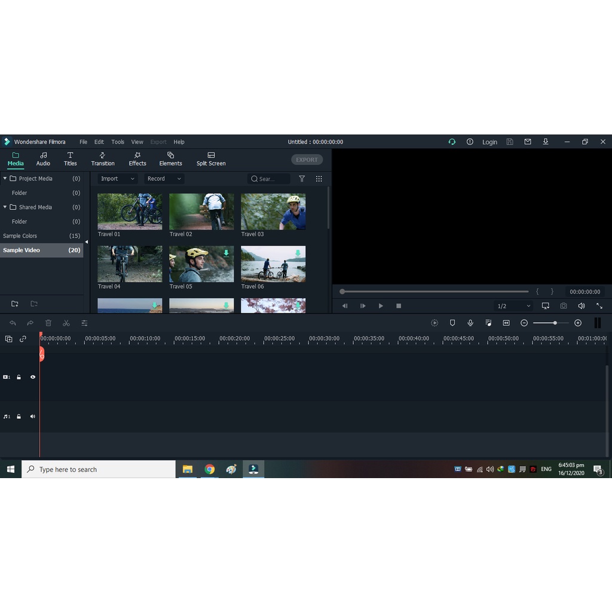Image resolution: width=612 pixels, height=612 pixels.
Task: Click the timeline zoom slider handle
Action: point(555,323)
